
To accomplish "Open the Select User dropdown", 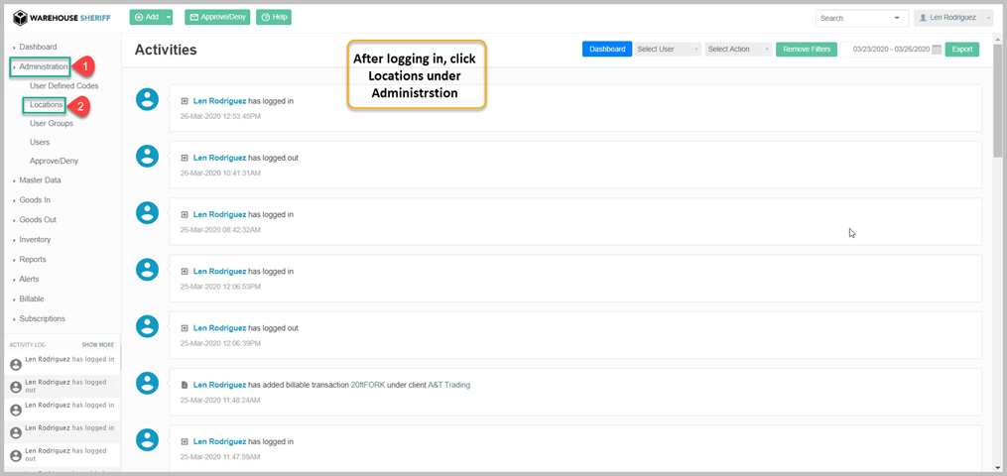I will pyautogui.click(x=667, y=50).
